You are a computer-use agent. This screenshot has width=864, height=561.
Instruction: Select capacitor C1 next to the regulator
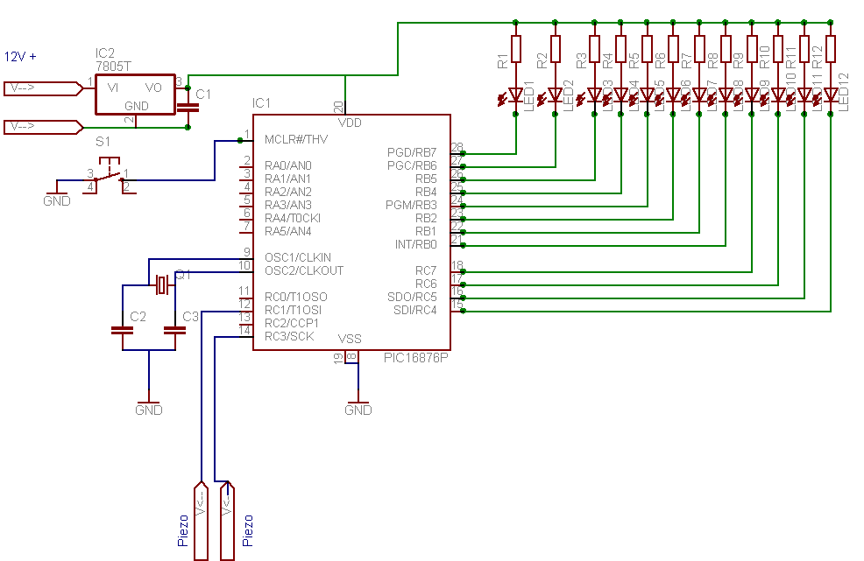(188, 107)
